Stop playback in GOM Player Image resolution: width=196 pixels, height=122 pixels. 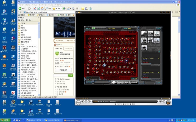point(83,101)
